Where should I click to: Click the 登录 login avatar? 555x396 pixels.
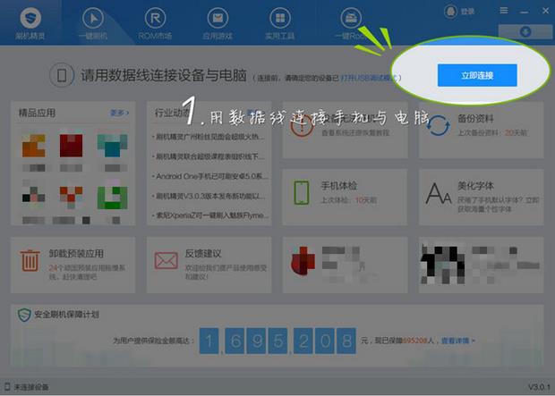click(x=450, y=12)
